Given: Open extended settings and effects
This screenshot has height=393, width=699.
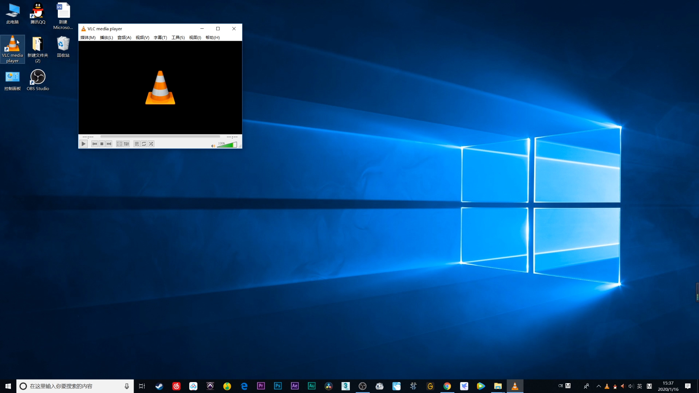Looking at the screenshot, I should tap(126, 144).
